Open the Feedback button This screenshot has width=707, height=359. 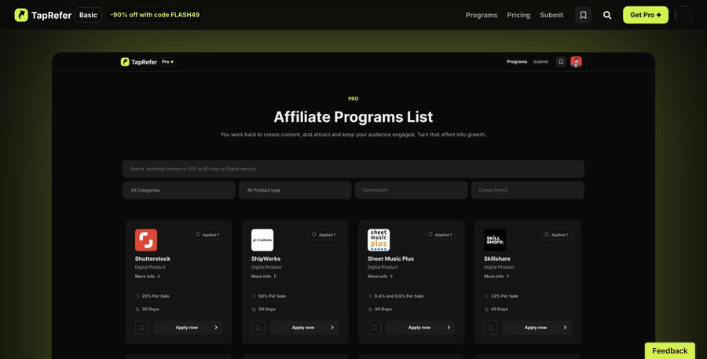pos(669,351)
